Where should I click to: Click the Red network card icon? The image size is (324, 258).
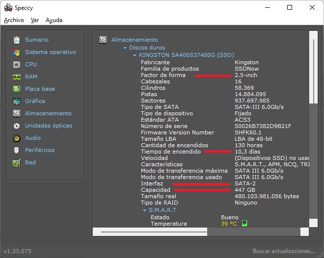(x=17, y=163)
